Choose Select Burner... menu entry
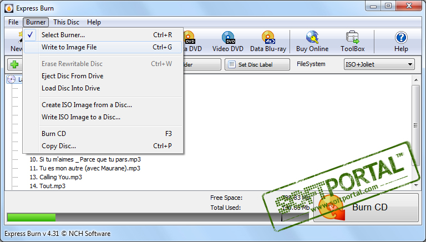 point(103,35)
